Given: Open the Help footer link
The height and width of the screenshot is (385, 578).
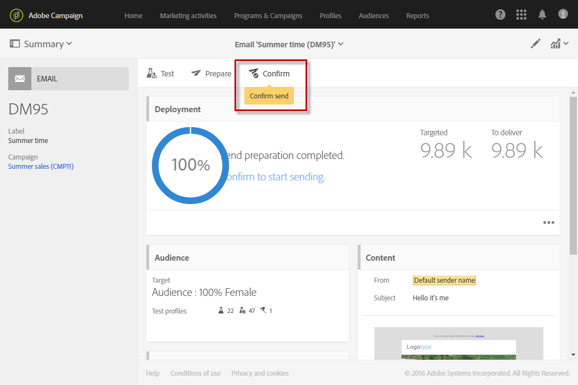Looking at the screenshot, I should point(152,373).
